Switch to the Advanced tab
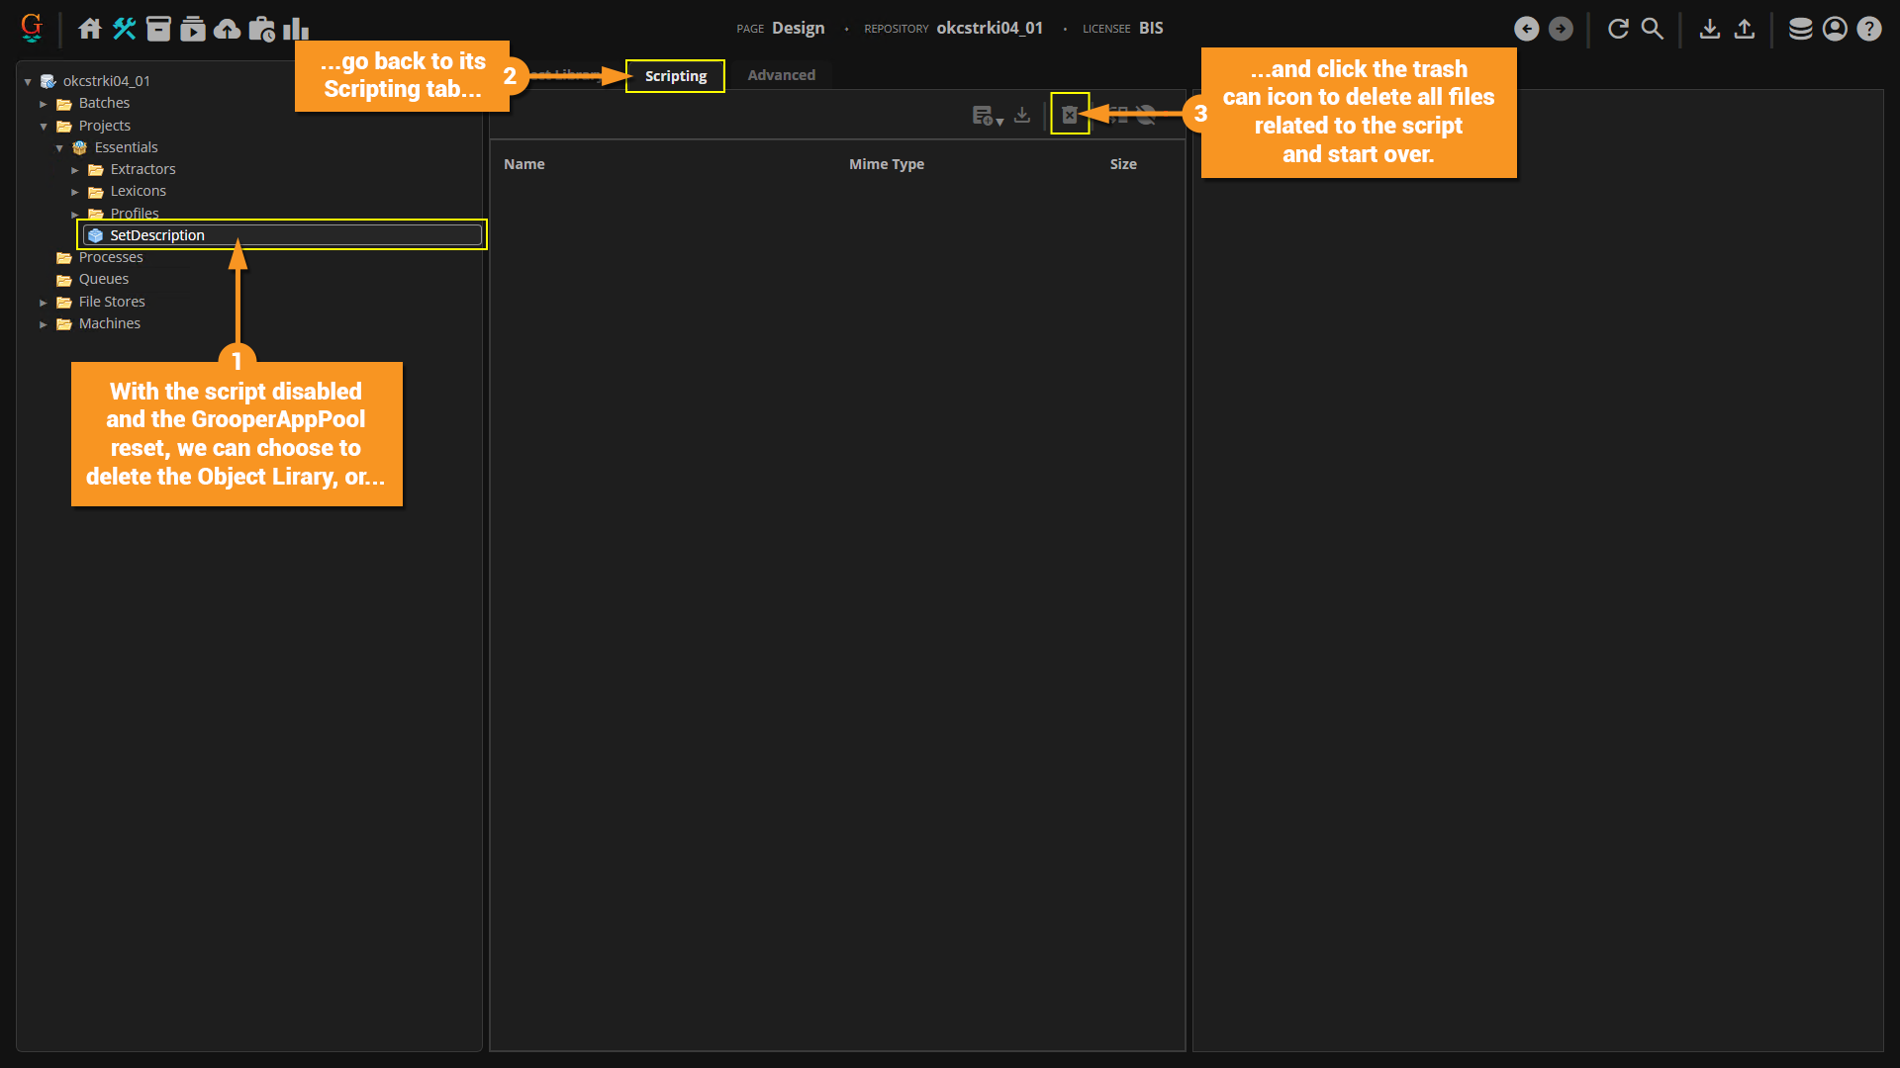 tap(781, 75)
